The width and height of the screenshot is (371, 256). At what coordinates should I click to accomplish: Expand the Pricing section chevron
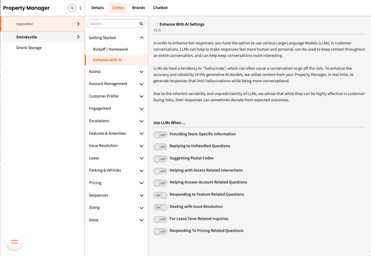click(x=141, y=183)
